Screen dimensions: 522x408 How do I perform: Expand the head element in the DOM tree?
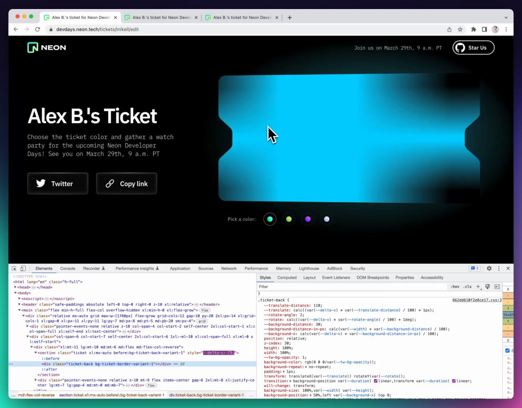click(16, 287)
